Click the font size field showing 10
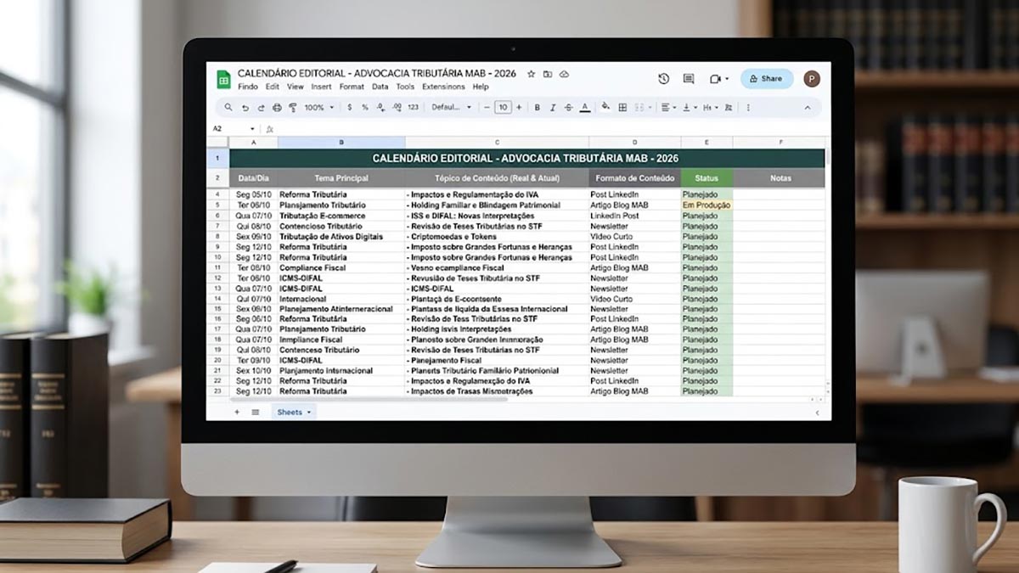Viewport: 1019px width, 573px height. [x=503, y=108]
